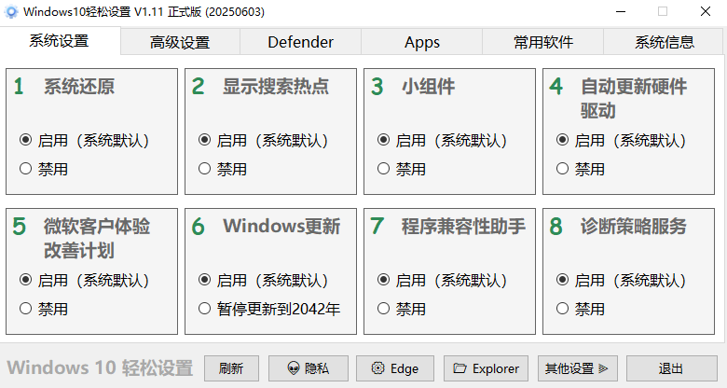This screenshot has height=388, width=727.
Task: Expand 其他设置 with the arrow icon
Action: [603, 368]
